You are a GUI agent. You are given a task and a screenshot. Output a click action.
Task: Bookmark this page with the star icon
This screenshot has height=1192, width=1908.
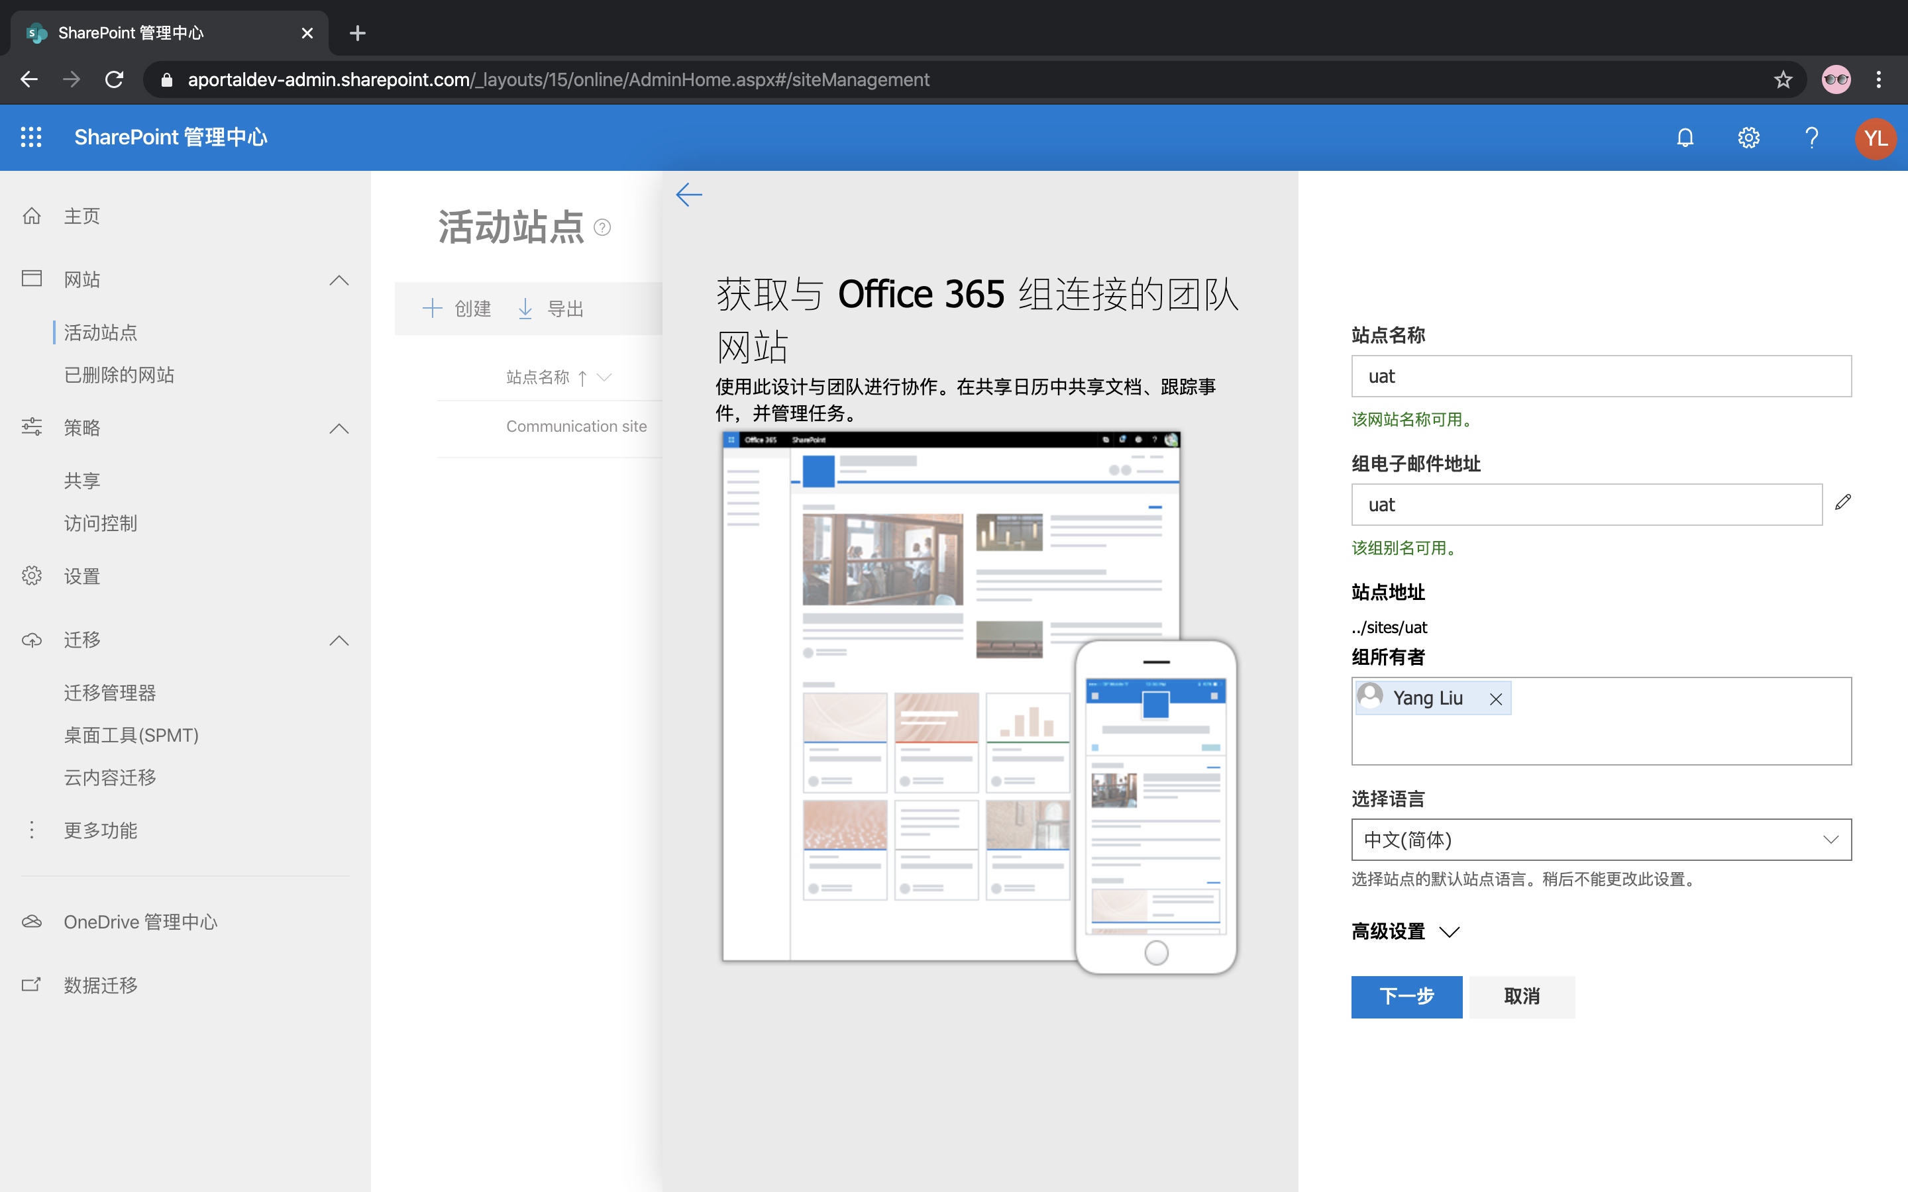click(1783, 79)
